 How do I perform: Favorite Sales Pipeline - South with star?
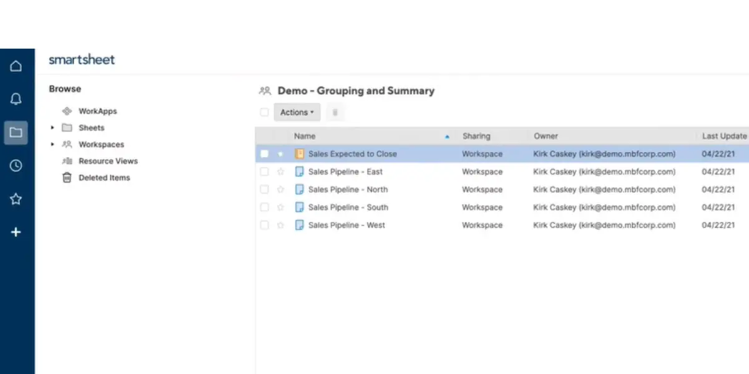(280, 208)
